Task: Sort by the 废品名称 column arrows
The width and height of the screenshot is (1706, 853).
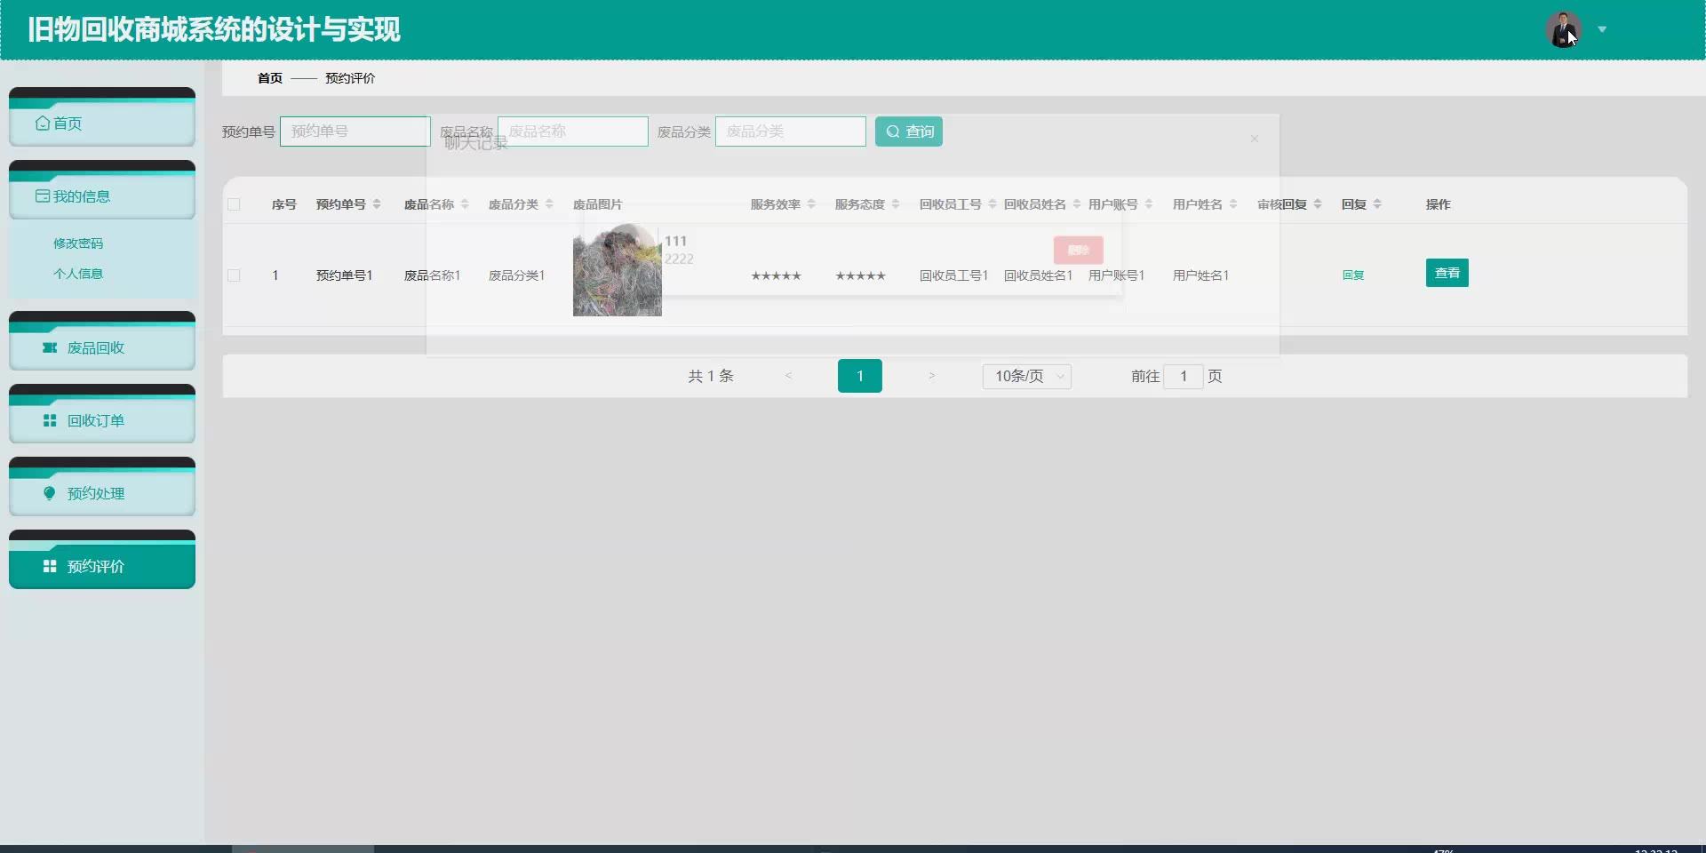Action: 465,204
